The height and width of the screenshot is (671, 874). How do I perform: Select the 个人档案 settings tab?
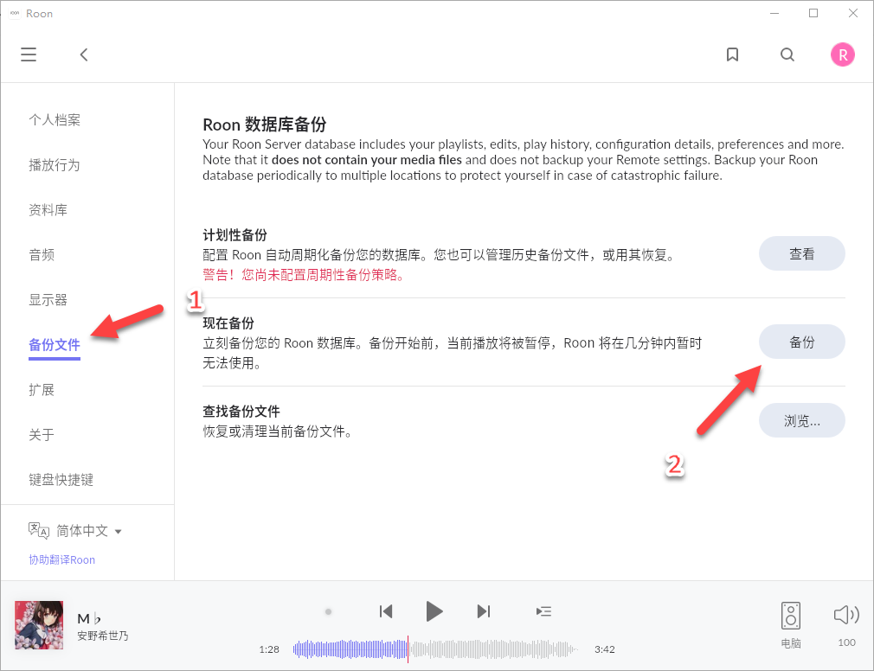[55, 119]
